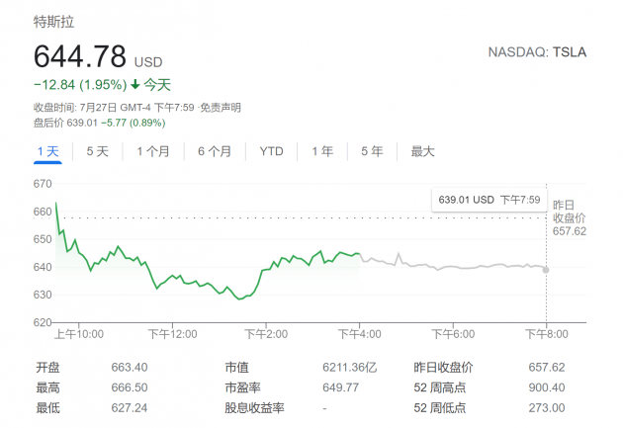Show the 1 年 chart range

(x=322, y=151)
